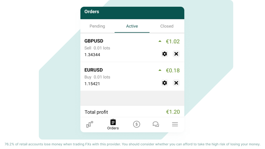
Task: Open the chat bubbles icon
Action: tap(156, 124)
